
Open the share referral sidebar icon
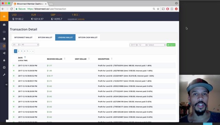pyautogui.click(x=4, y=53)
